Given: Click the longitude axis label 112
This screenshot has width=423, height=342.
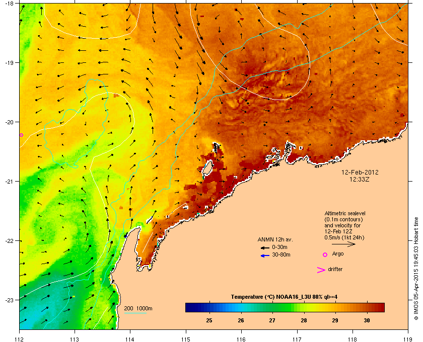Looking at the screenshot, I should click(x=20, y=339).
